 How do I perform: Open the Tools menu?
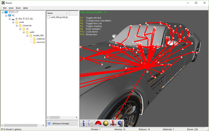click(18, 8)
